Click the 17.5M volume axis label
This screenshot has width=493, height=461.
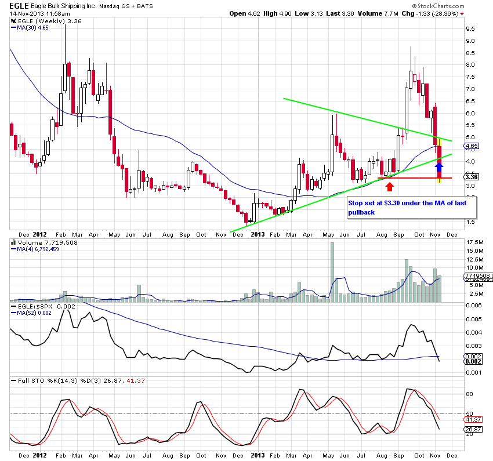click(475, 242)
